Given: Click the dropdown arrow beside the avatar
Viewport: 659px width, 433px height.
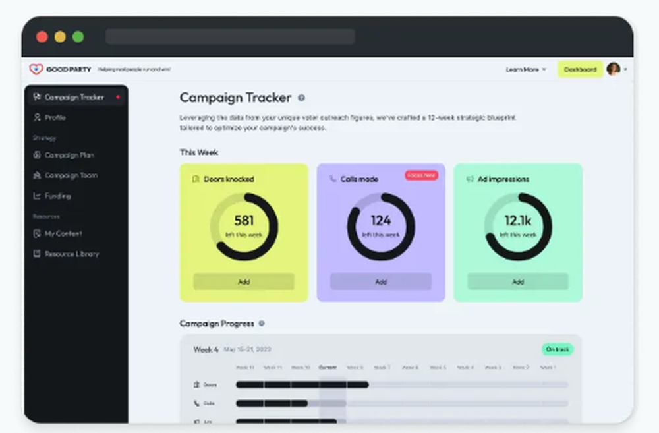Looking at the screenshot, I should [625, 69].
